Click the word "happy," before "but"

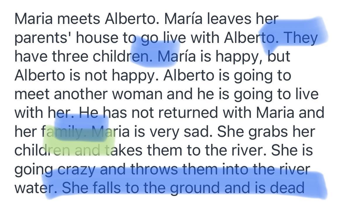click(235, 57)
